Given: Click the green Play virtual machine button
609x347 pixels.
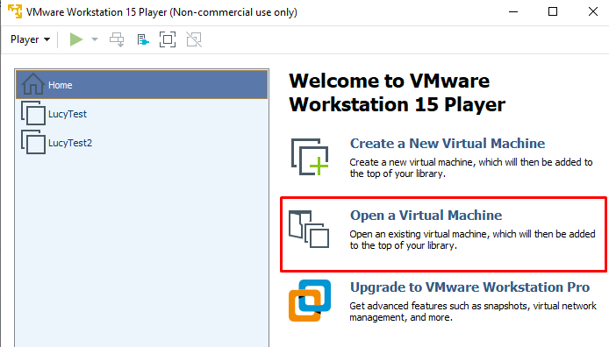Looking at the screenshot, I should (x=75, y=39).
